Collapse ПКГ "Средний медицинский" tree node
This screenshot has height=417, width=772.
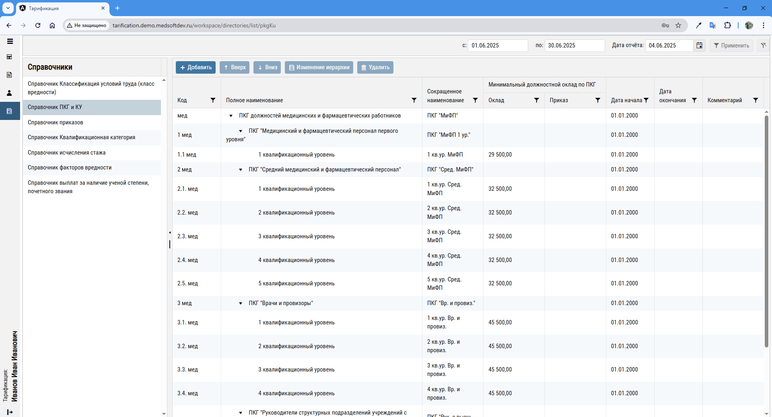coord(241,170)
